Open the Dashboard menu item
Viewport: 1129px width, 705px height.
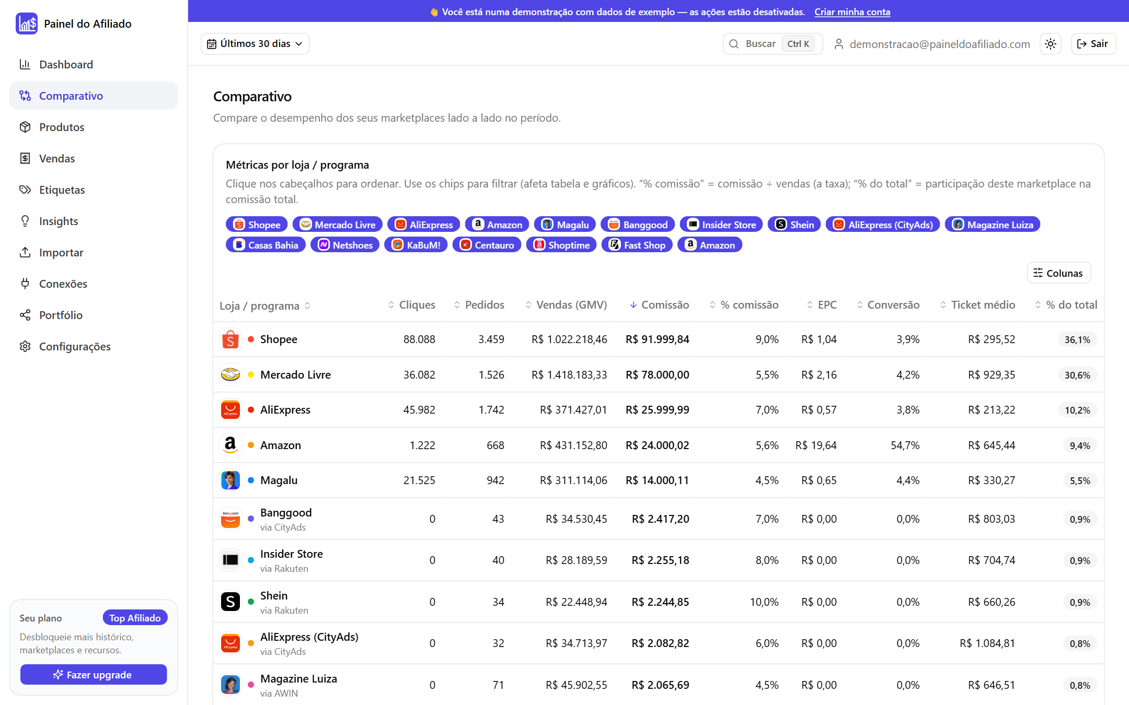pyautogui.click(x=94, y=64)
